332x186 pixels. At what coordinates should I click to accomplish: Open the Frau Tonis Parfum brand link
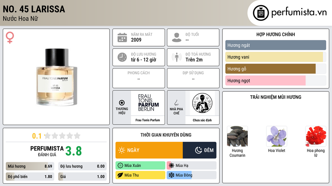[x=148, y=120]
